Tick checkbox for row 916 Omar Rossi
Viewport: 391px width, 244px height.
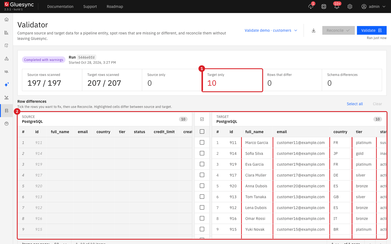click(202, 218)
